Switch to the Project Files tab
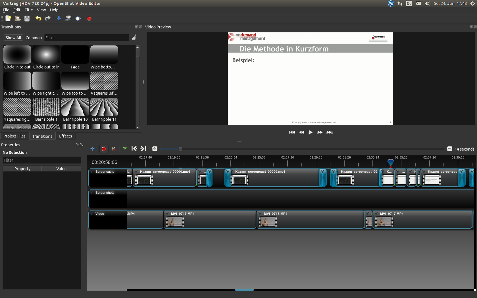477x298 pixels. (x=14, y=136)
